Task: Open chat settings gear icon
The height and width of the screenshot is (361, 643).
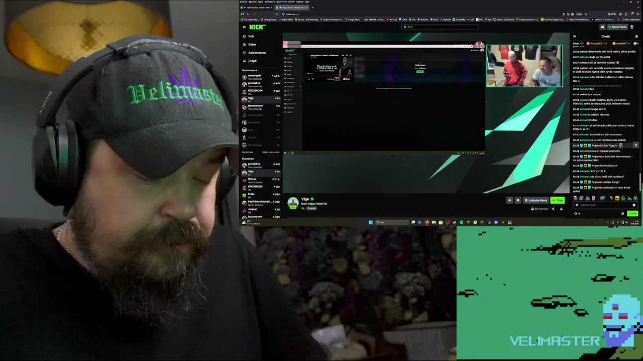Action: point(623,214)
